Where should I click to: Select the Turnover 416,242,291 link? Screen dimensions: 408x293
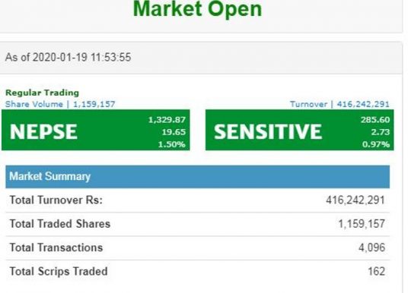[339, 104]
